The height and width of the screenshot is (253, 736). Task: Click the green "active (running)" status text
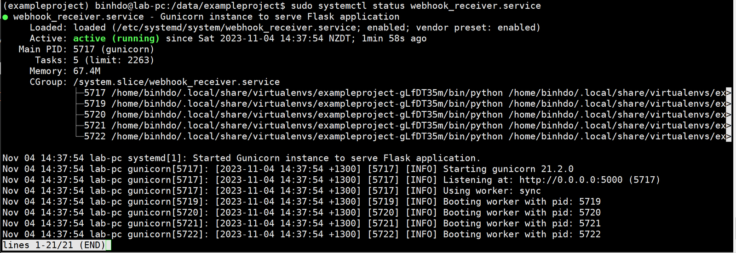116,39
